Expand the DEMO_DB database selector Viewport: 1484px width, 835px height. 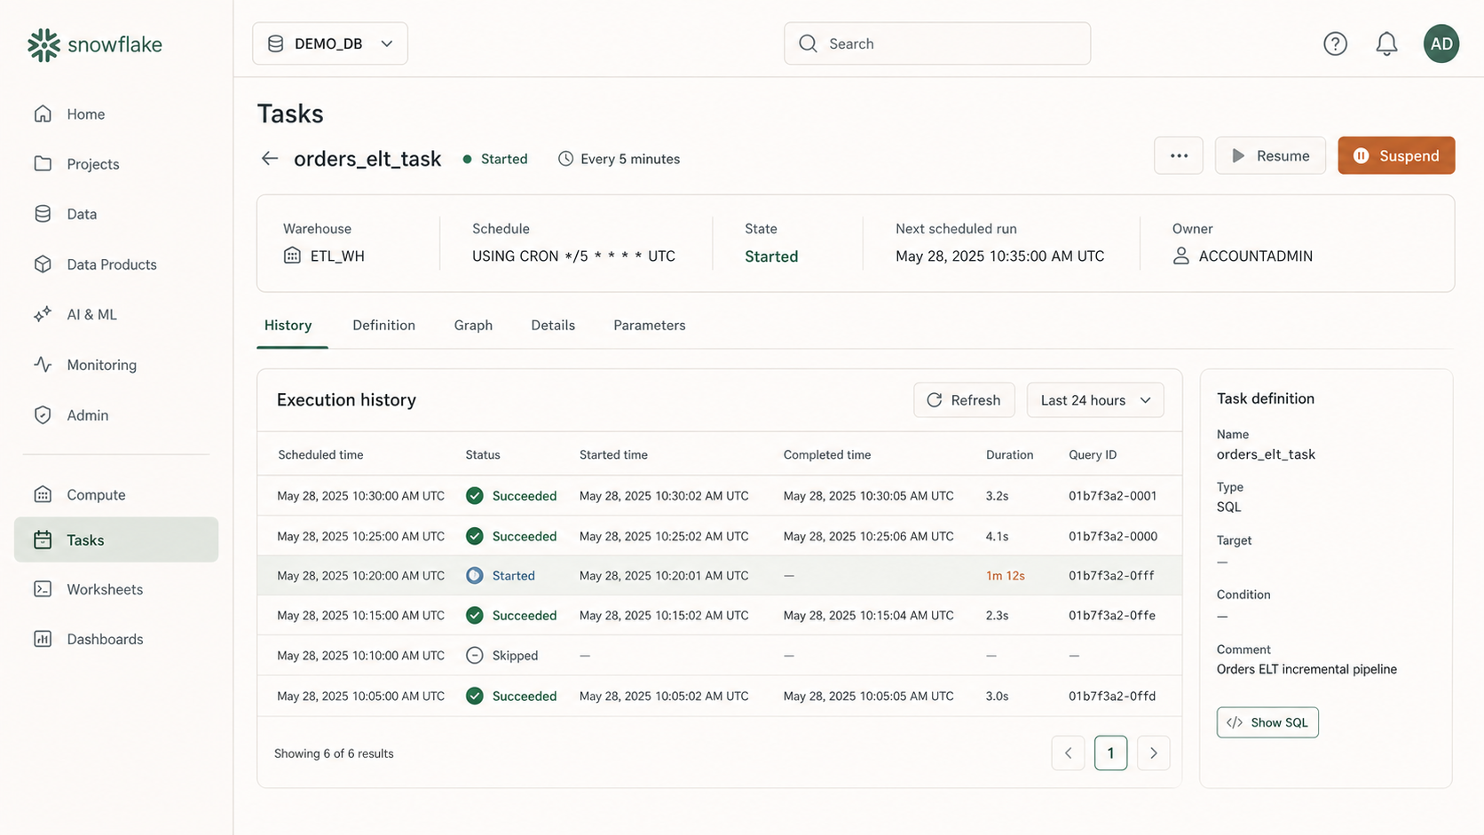click(330, 43)
